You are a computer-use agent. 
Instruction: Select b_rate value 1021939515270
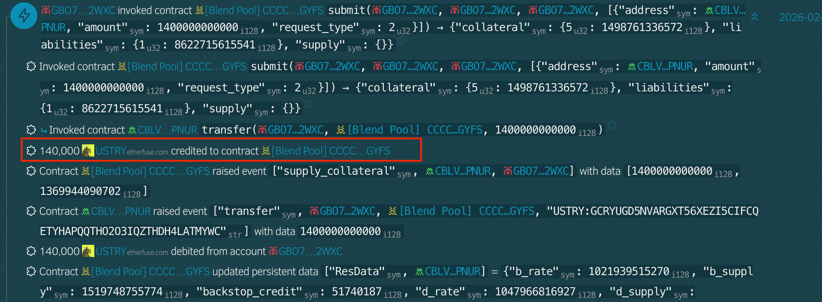(x=629, y=271)
